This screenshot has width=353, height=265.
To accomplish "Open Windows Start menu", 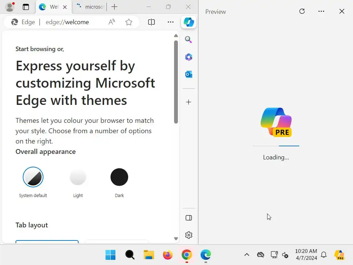I will (x=111, y=255).
